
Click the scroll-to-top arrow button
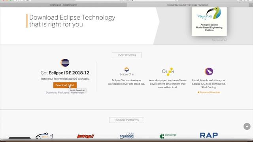click(247, 126)
